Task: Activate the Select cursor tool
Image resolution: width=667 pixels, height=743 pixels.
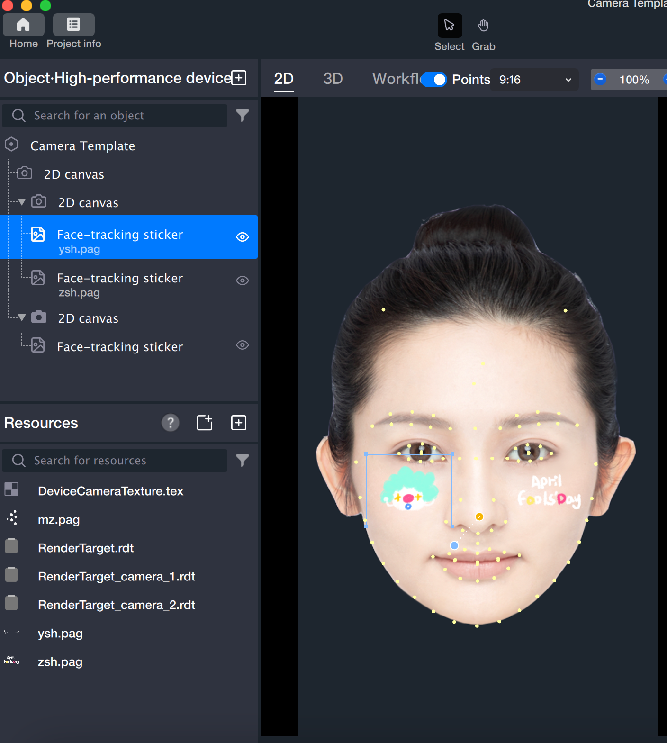Action: coord(449,26)
